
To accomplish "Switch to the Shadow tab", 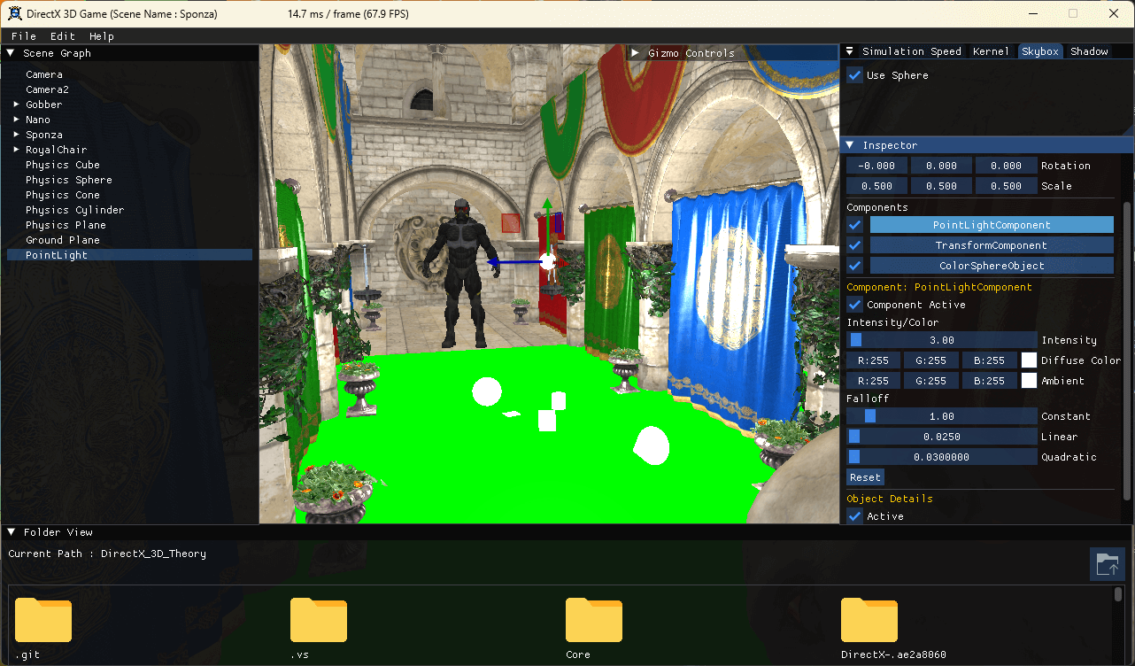I will (1088, 50).
